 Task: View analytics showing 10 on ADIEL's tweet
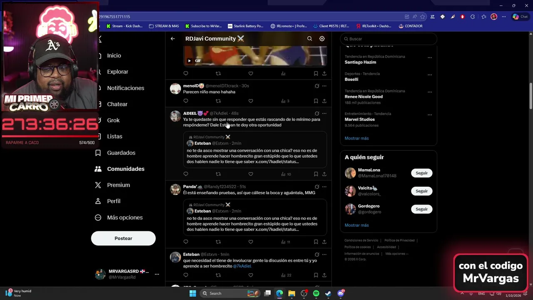click(286, 174)
